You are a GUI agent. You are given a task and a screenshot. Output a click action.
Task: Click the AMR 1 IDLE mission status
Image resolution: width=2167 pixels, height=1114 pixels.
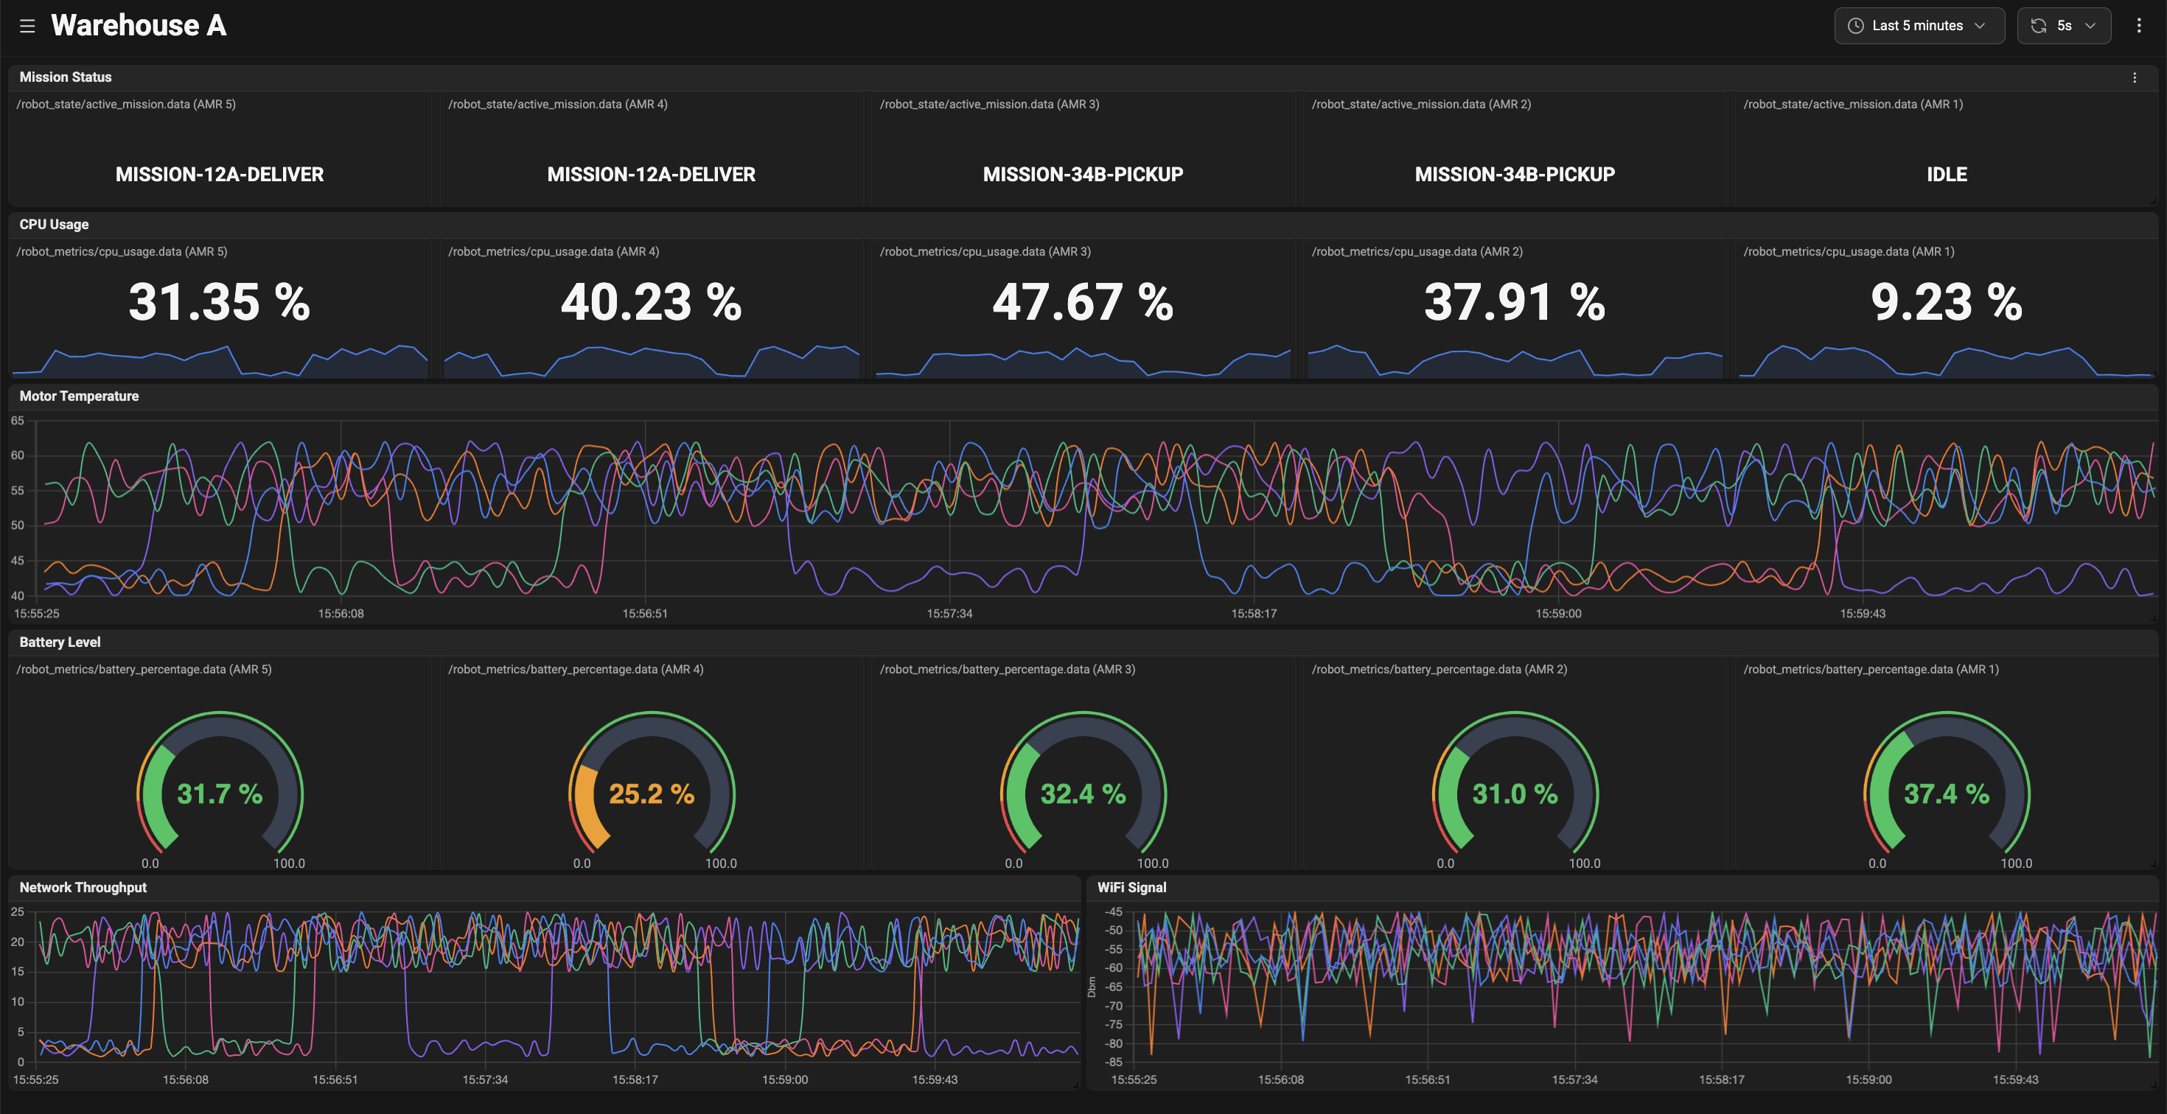pos(1947,174)
